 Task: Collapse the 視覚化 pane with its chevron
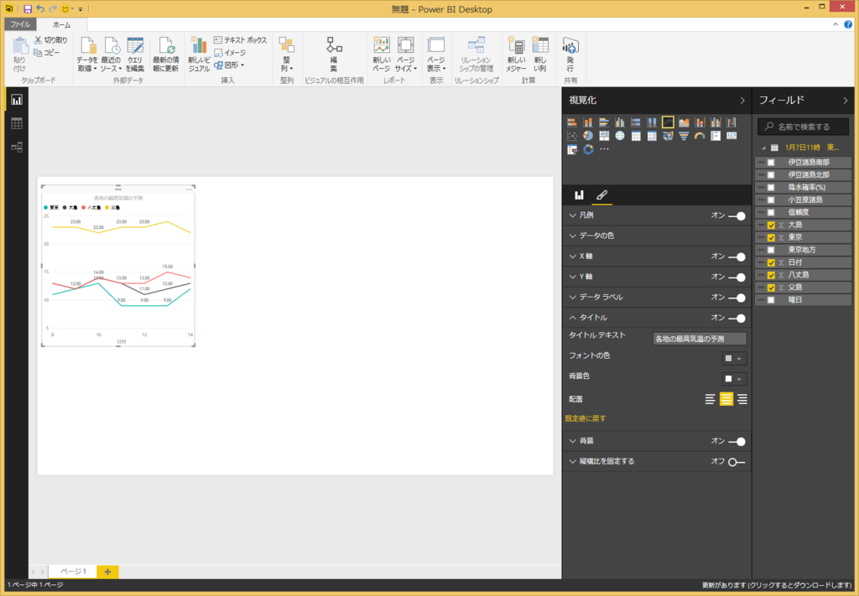click(x=742, y=101)
